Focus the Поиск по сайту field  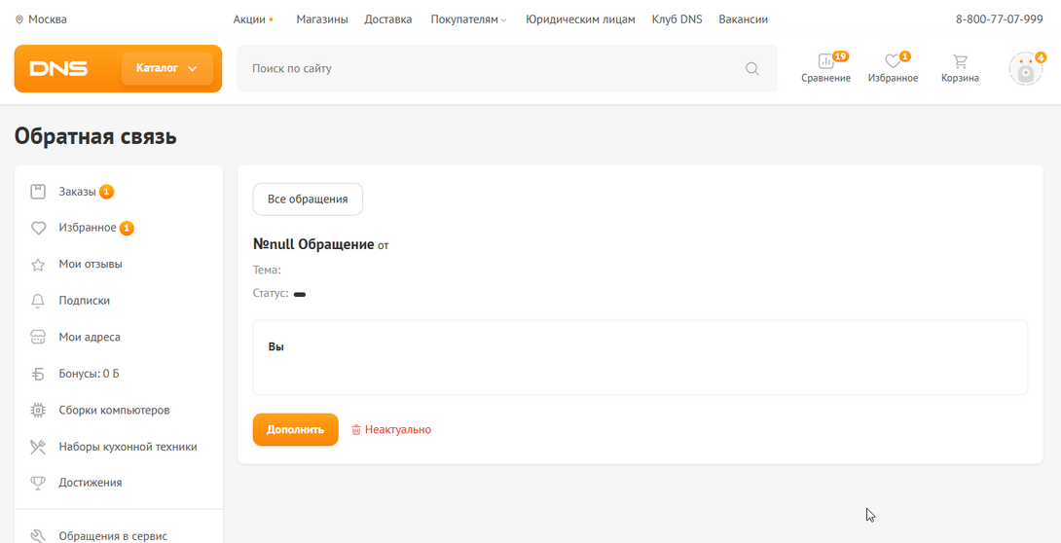tap(487, 69)
